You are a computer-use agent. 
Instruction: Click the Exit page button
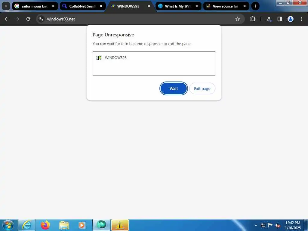tap(202, 88)
